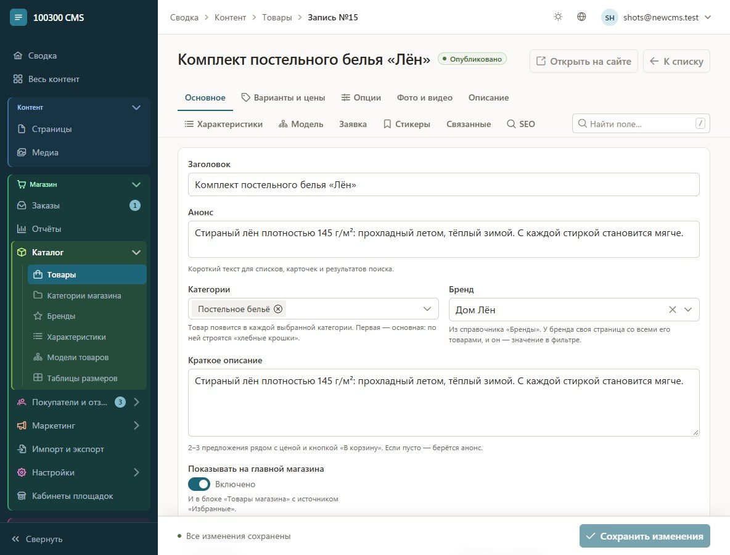This screenshot has height=555, width=730.
Task: Click the Заказы badge showing 1
Action: click(135, 205)
